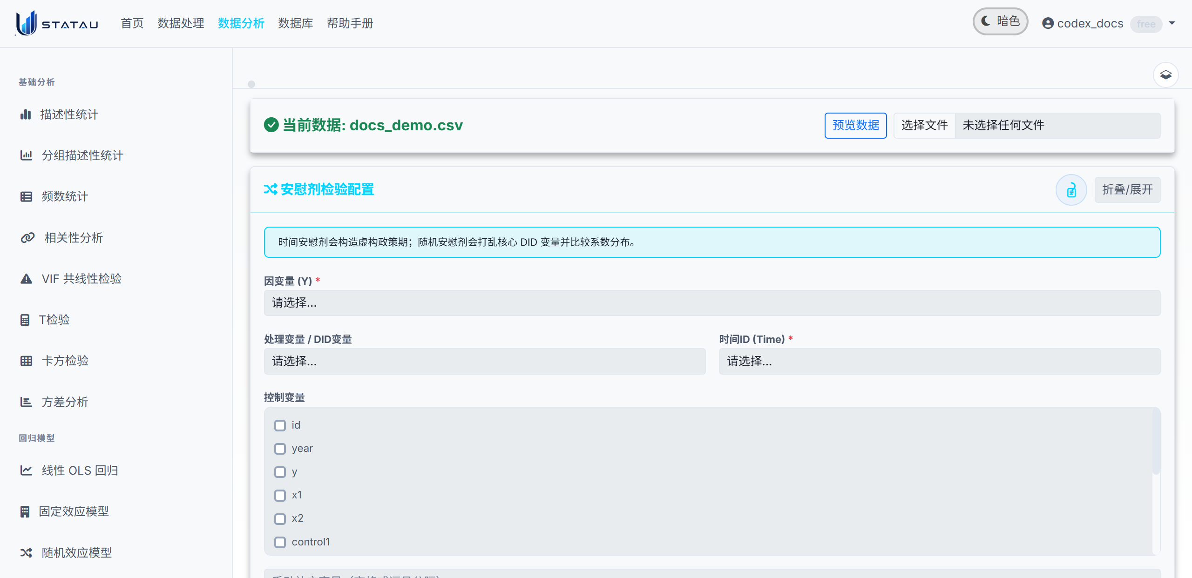This screenshot has height=578, width=1192.
Task: Open 方差分析 sidebar link
Action: coord(65,402)
